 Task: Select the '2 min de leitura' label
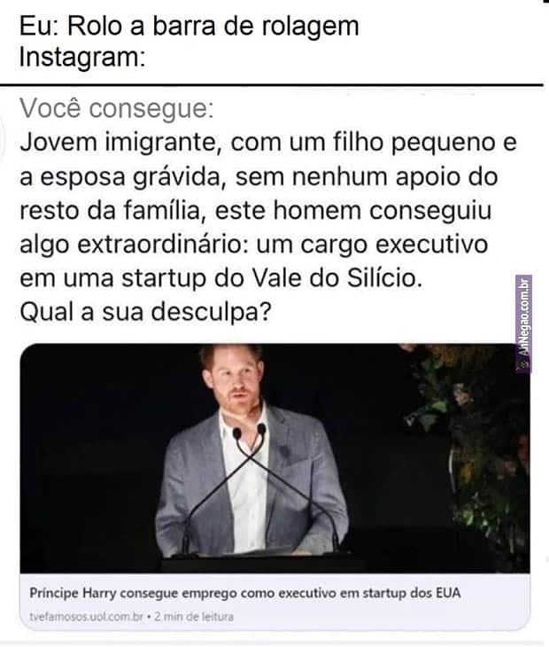coord(194,617)
